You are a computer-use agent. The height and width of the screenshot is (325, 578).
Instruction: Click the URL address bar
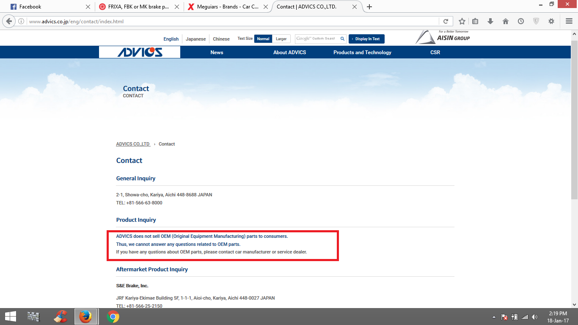tap(233, 21)
